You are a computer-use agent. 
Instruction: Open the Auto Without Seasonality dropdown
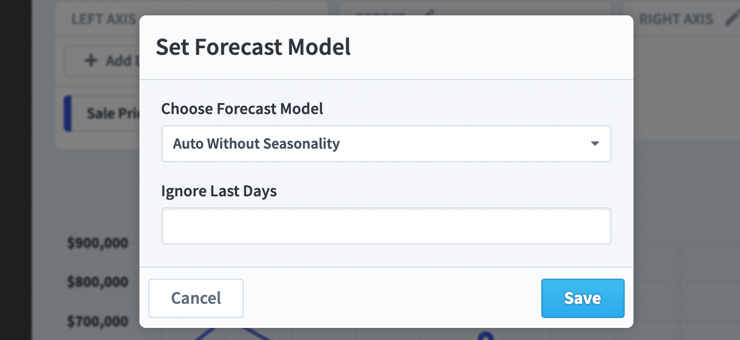point(386,144)
